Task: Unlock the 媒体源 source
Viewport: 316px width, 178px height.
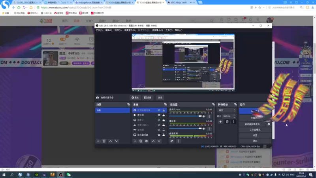Action: 164,115
